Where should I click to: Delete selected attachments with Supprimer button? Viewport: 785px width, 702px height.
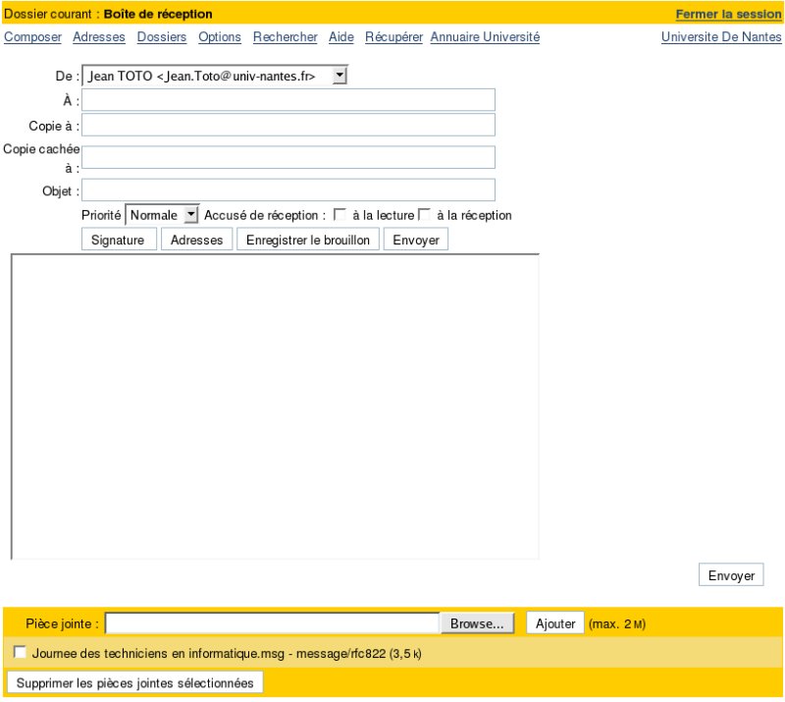pos(134,680)
